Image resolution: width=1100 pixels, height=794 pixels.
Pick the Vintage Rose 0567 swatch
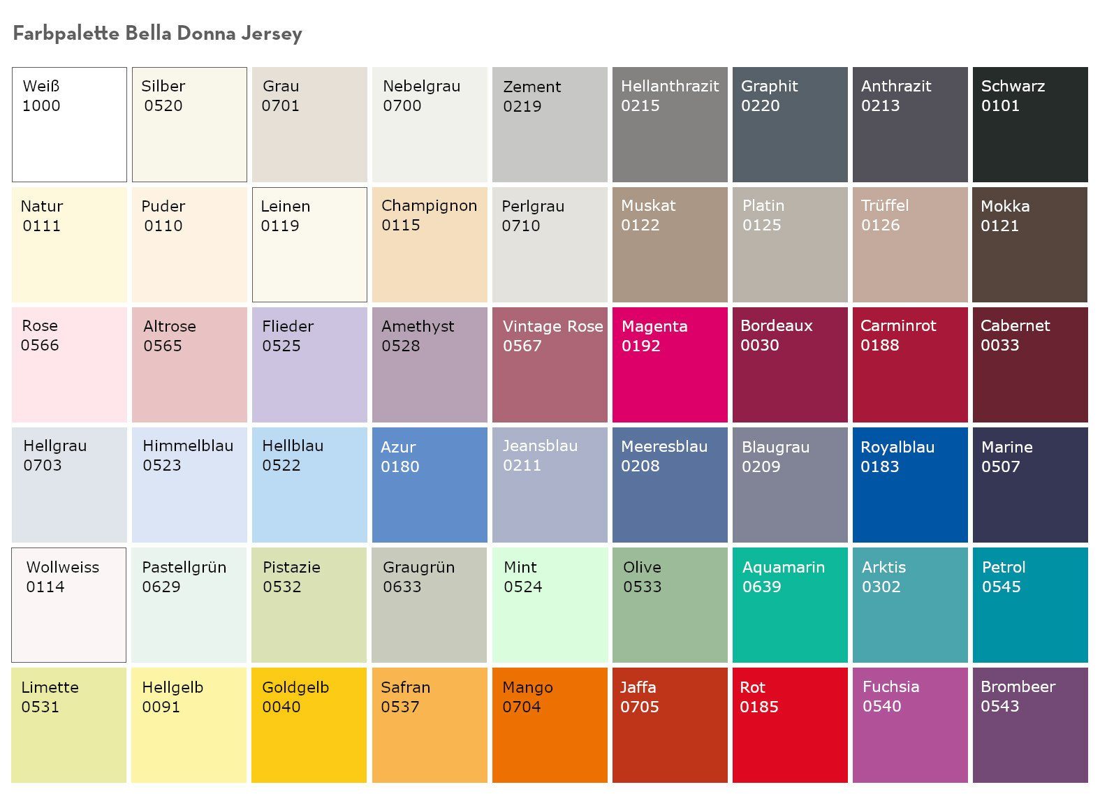(550, 365)
